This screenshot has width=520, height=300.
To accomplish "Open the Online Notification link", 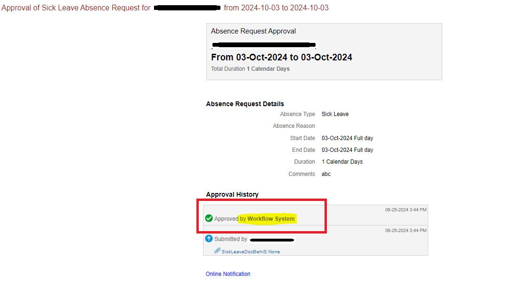I will (228, 274).
